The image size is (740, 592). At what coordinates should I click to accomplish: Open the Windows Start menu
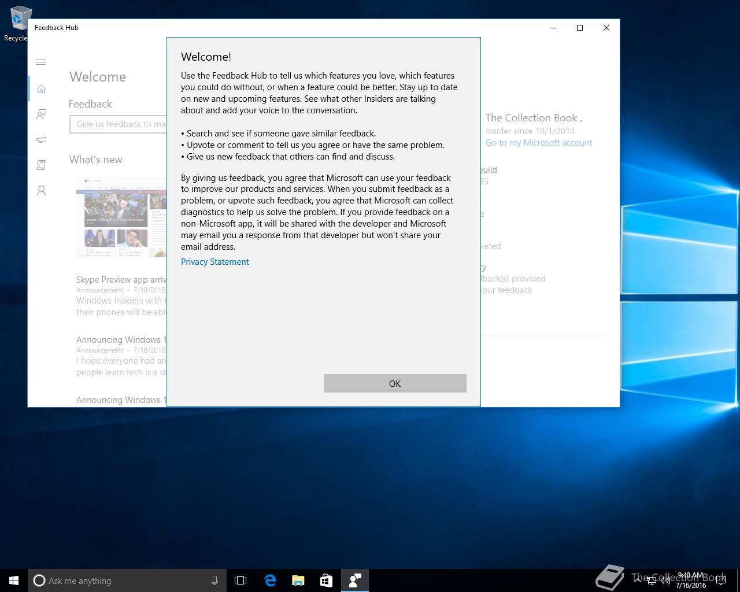coord(14,580)
